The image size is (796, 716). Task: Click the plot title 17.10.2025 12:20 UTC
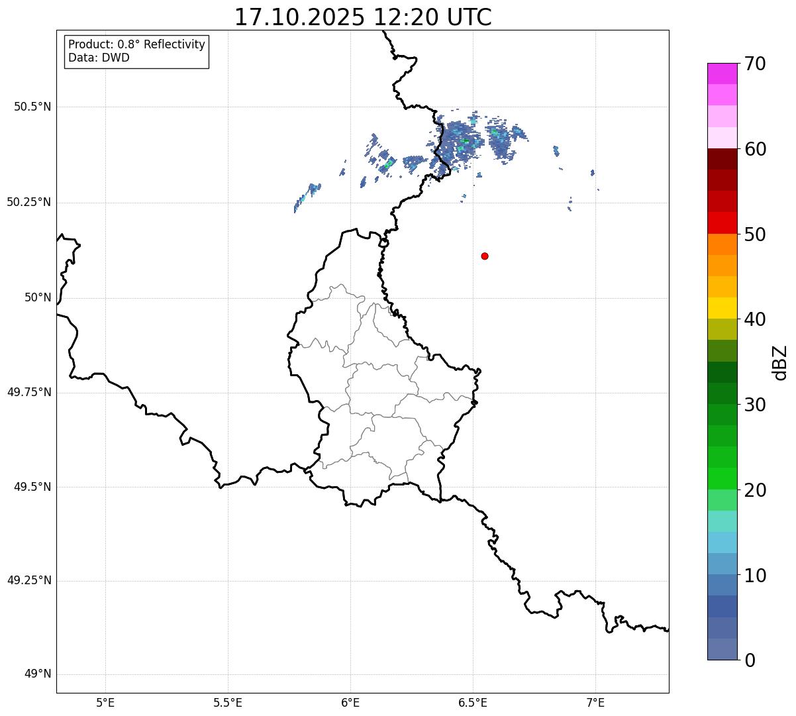tap(363, 17)
